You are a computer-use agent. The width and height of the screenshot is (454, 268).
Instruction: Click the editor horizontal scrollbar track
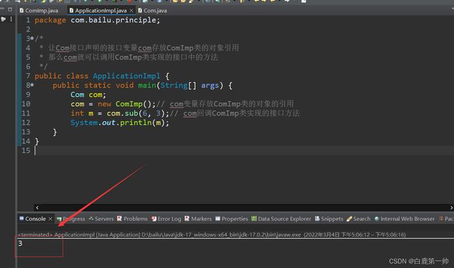coord(244,207)
